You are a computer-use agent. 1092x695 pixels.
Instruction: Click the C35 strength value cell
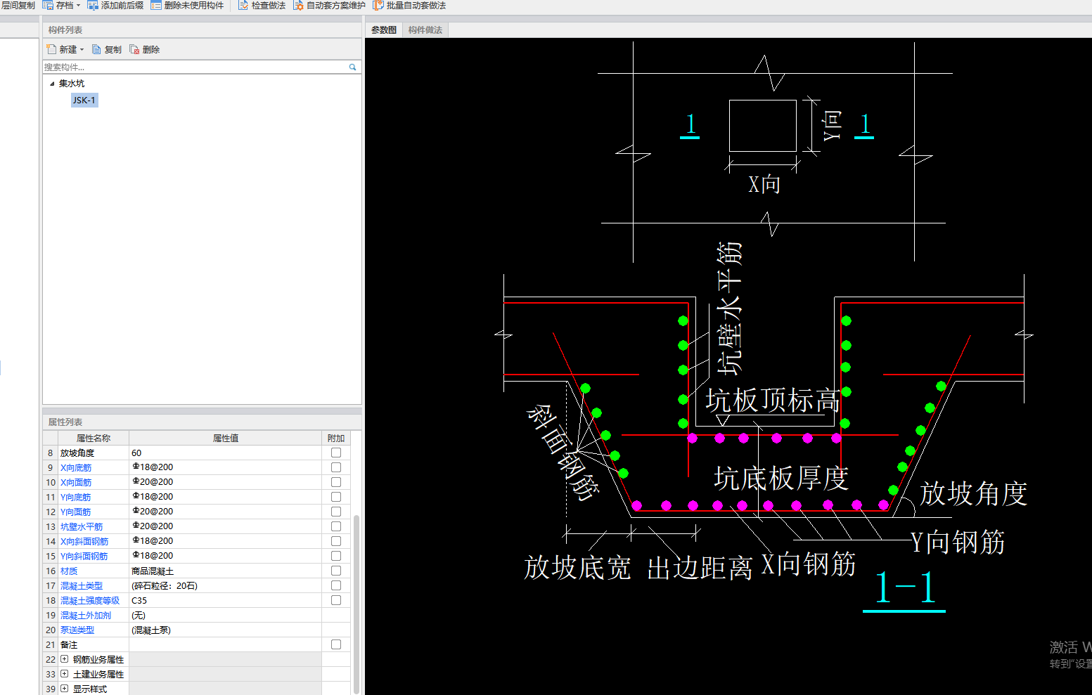coord(225,601)
